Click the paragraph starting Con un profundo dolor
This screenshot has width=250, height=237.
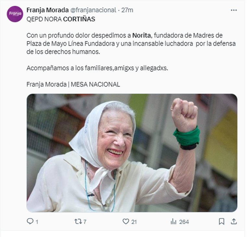click(x=131, y=43)
